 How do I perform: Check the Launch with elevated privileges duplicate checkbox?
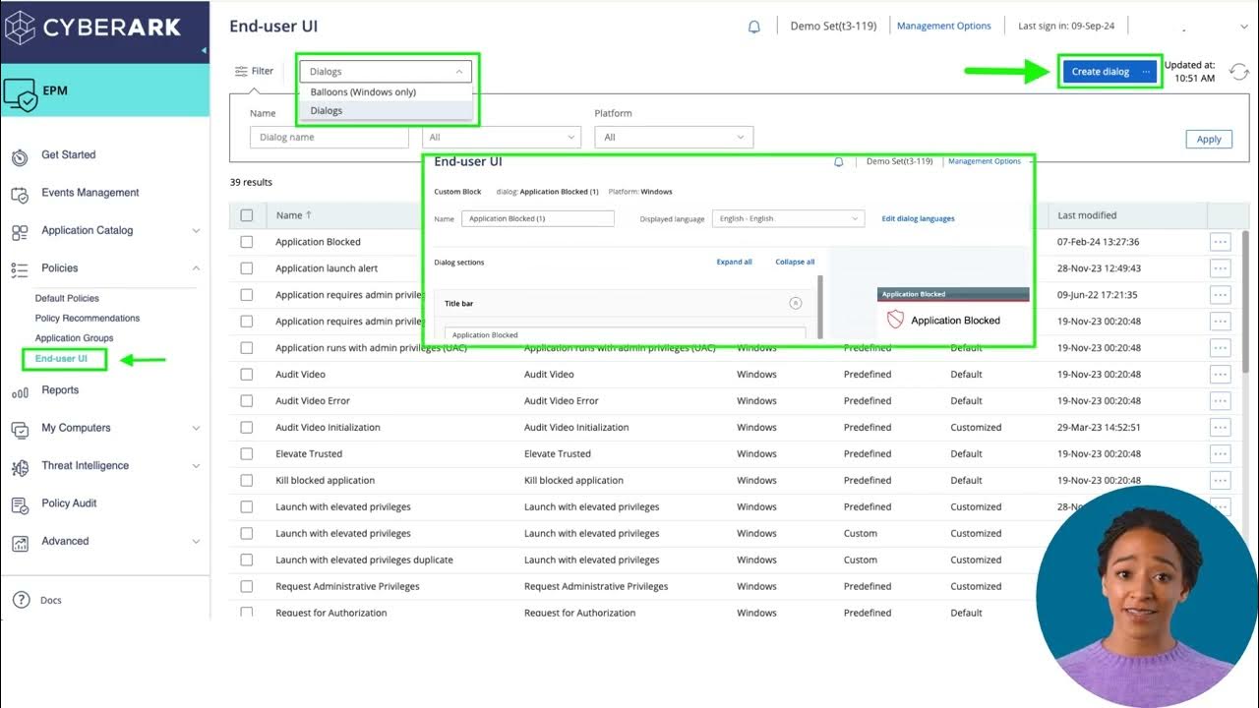coord(247,560)
